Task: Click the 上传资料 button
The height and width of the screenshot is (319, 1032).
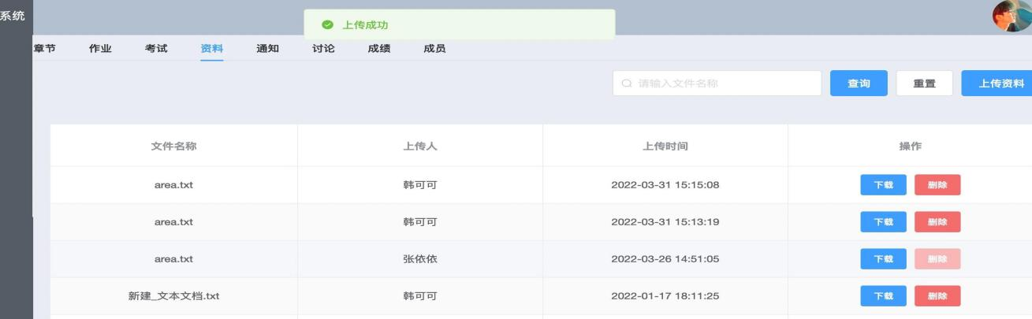Action: (x=997, y=83)
